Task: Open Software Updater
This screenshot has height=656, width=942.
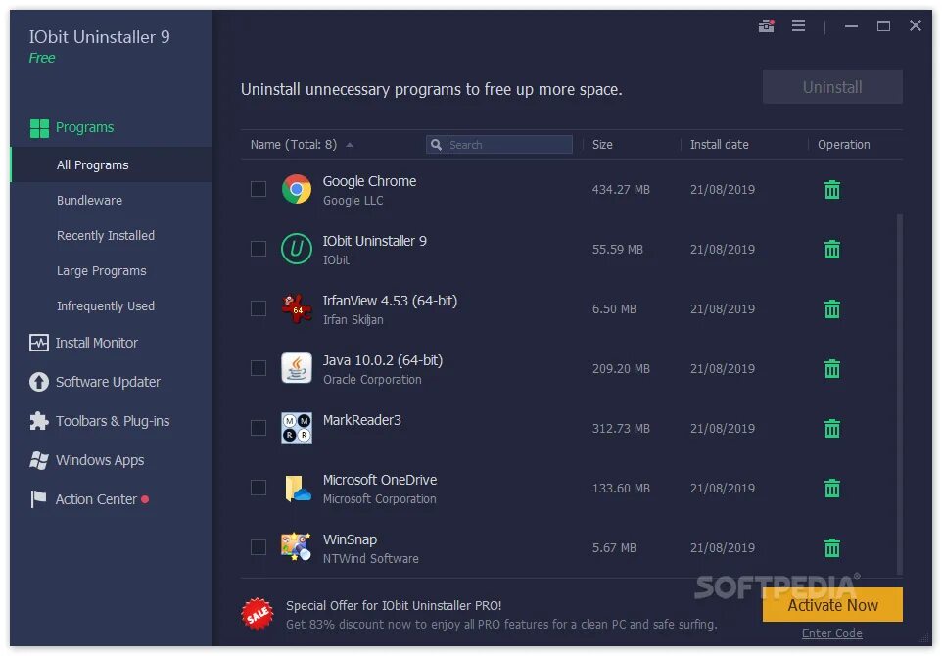Action: (108, 382)
